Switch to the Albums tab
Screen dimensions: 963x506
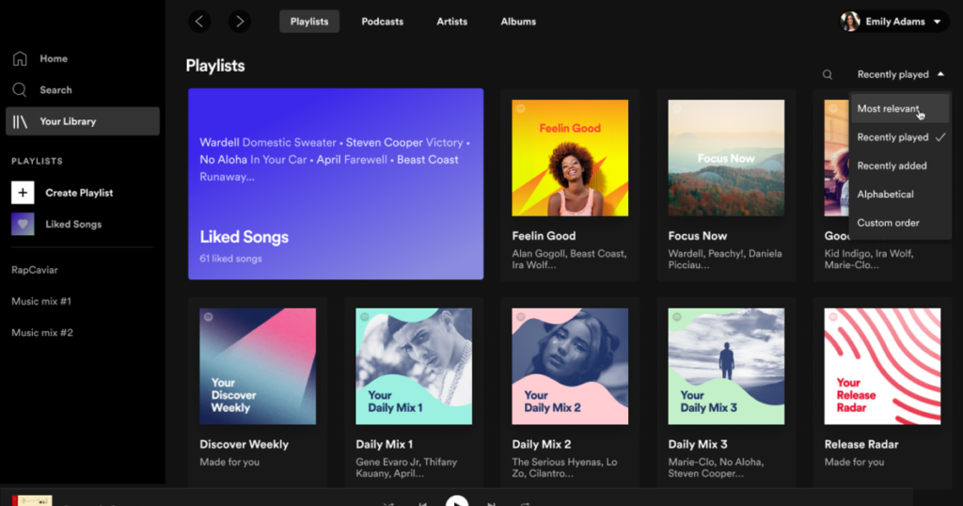(518, 22)
